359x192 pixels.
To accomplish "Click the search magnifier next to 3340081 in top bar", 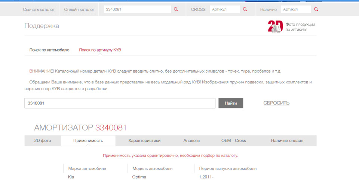I will (176, 9).
